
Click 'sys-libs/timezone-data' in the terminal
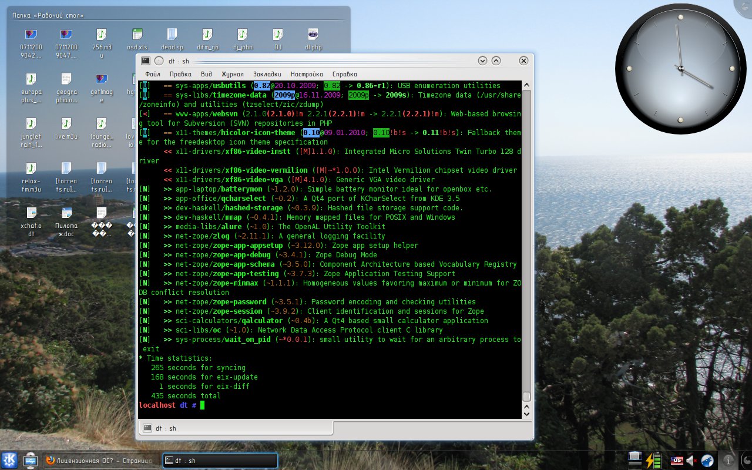click(221, 95)
